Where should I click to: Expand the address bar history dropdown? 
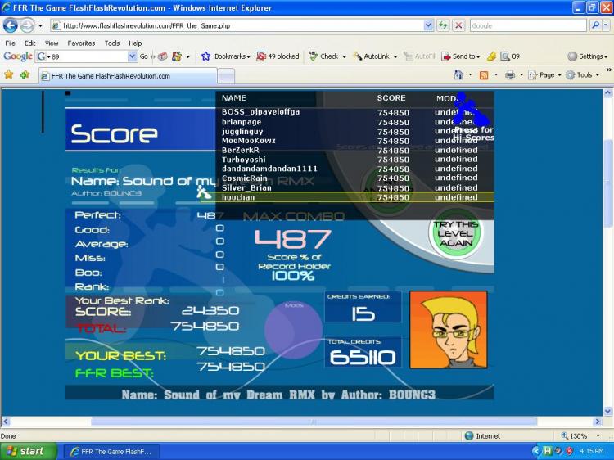pos(428,26)
